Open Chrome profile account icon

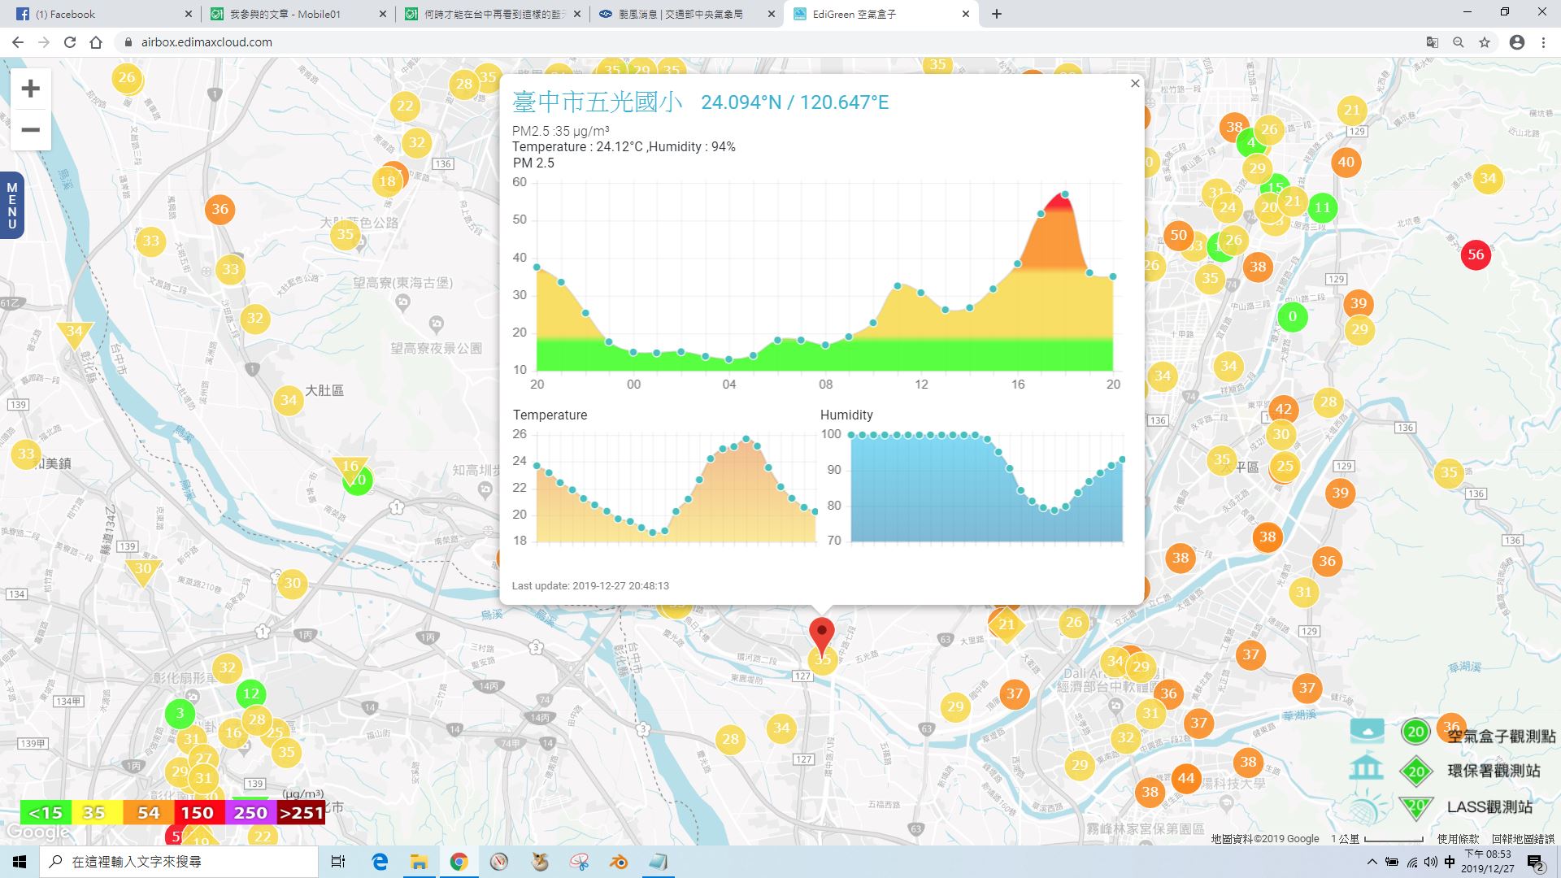1517,42
